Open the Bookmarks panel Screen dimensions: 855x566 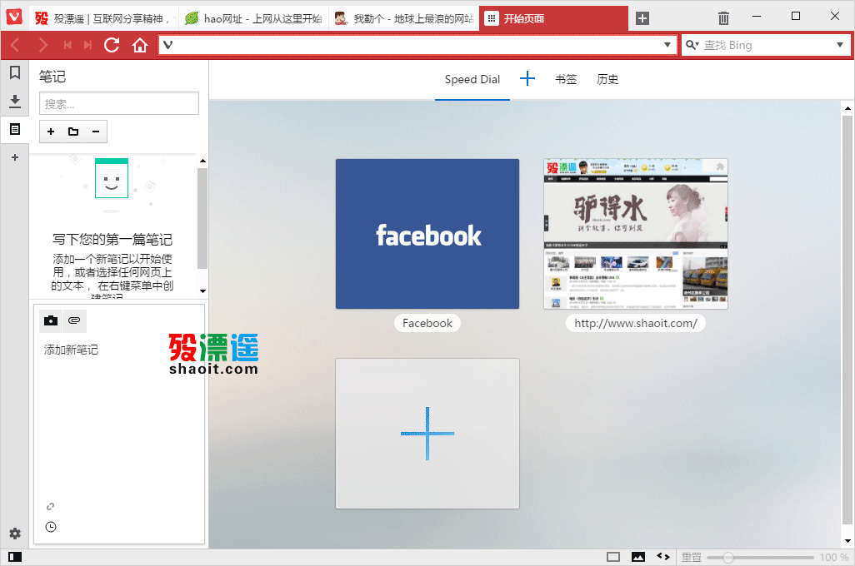(x=15, y=72)
